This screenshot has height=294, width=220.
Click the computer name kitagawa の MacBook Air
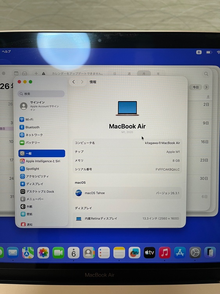(163, 143)
